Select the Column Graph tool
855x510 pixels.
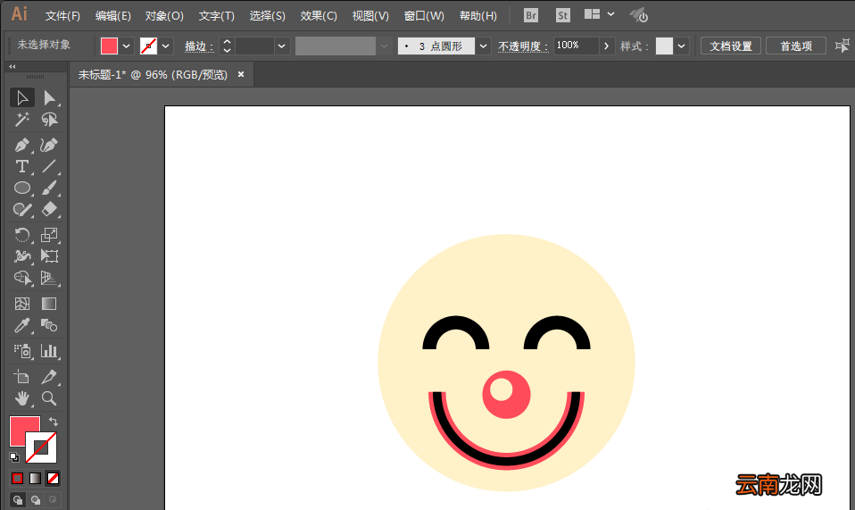coord(49,351)
